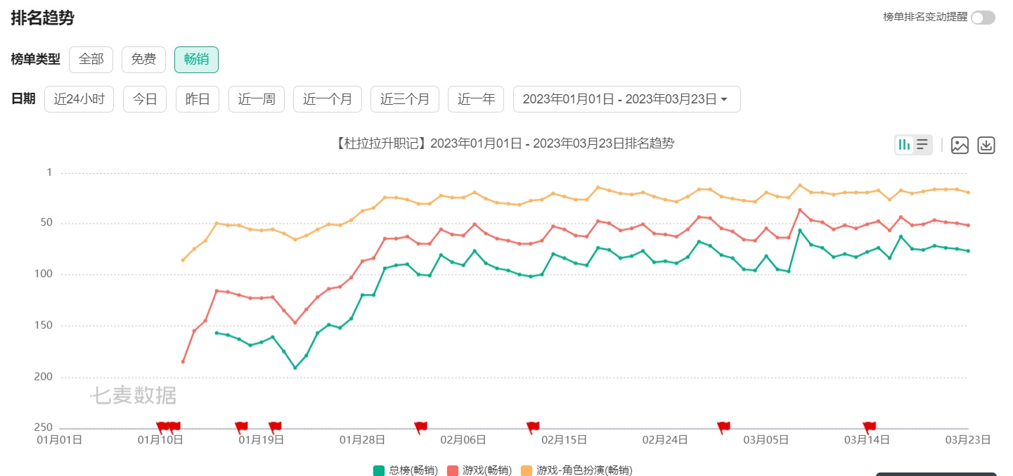Click the 排名趋势 heading

tap(42, 18)
